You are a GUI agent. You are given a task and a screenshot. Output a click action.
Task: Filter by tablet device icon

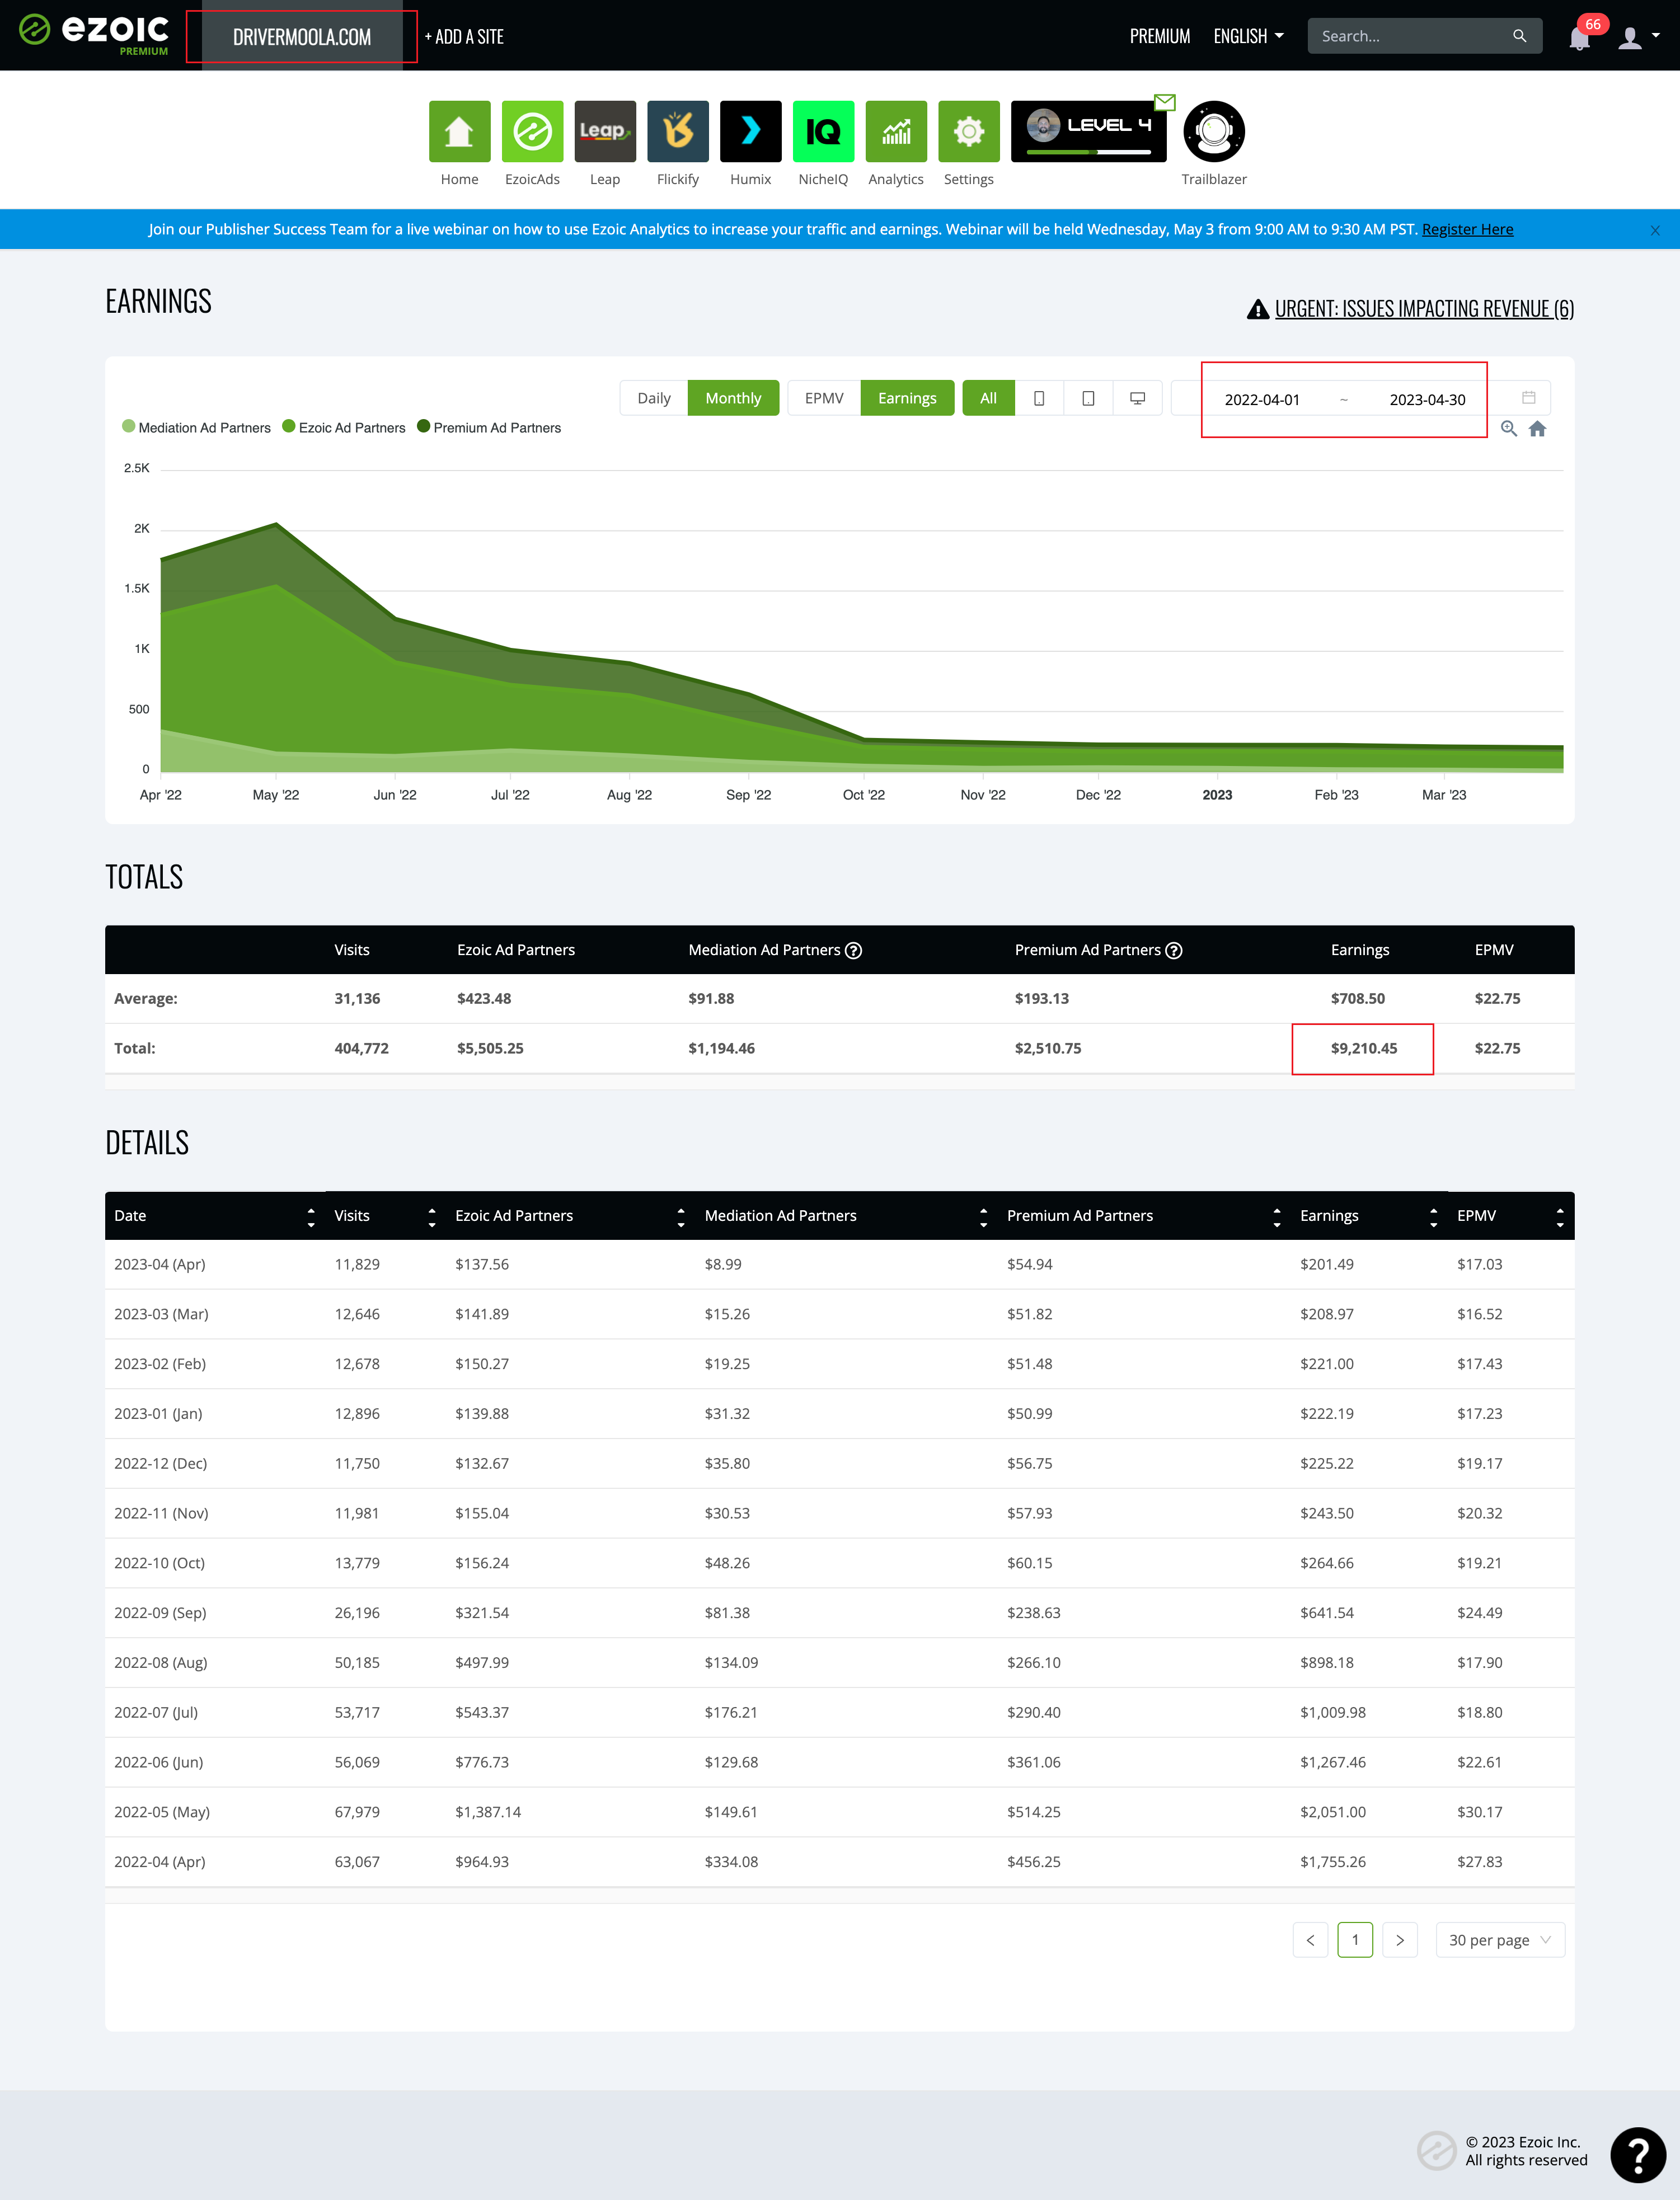tap(1088, 398)
